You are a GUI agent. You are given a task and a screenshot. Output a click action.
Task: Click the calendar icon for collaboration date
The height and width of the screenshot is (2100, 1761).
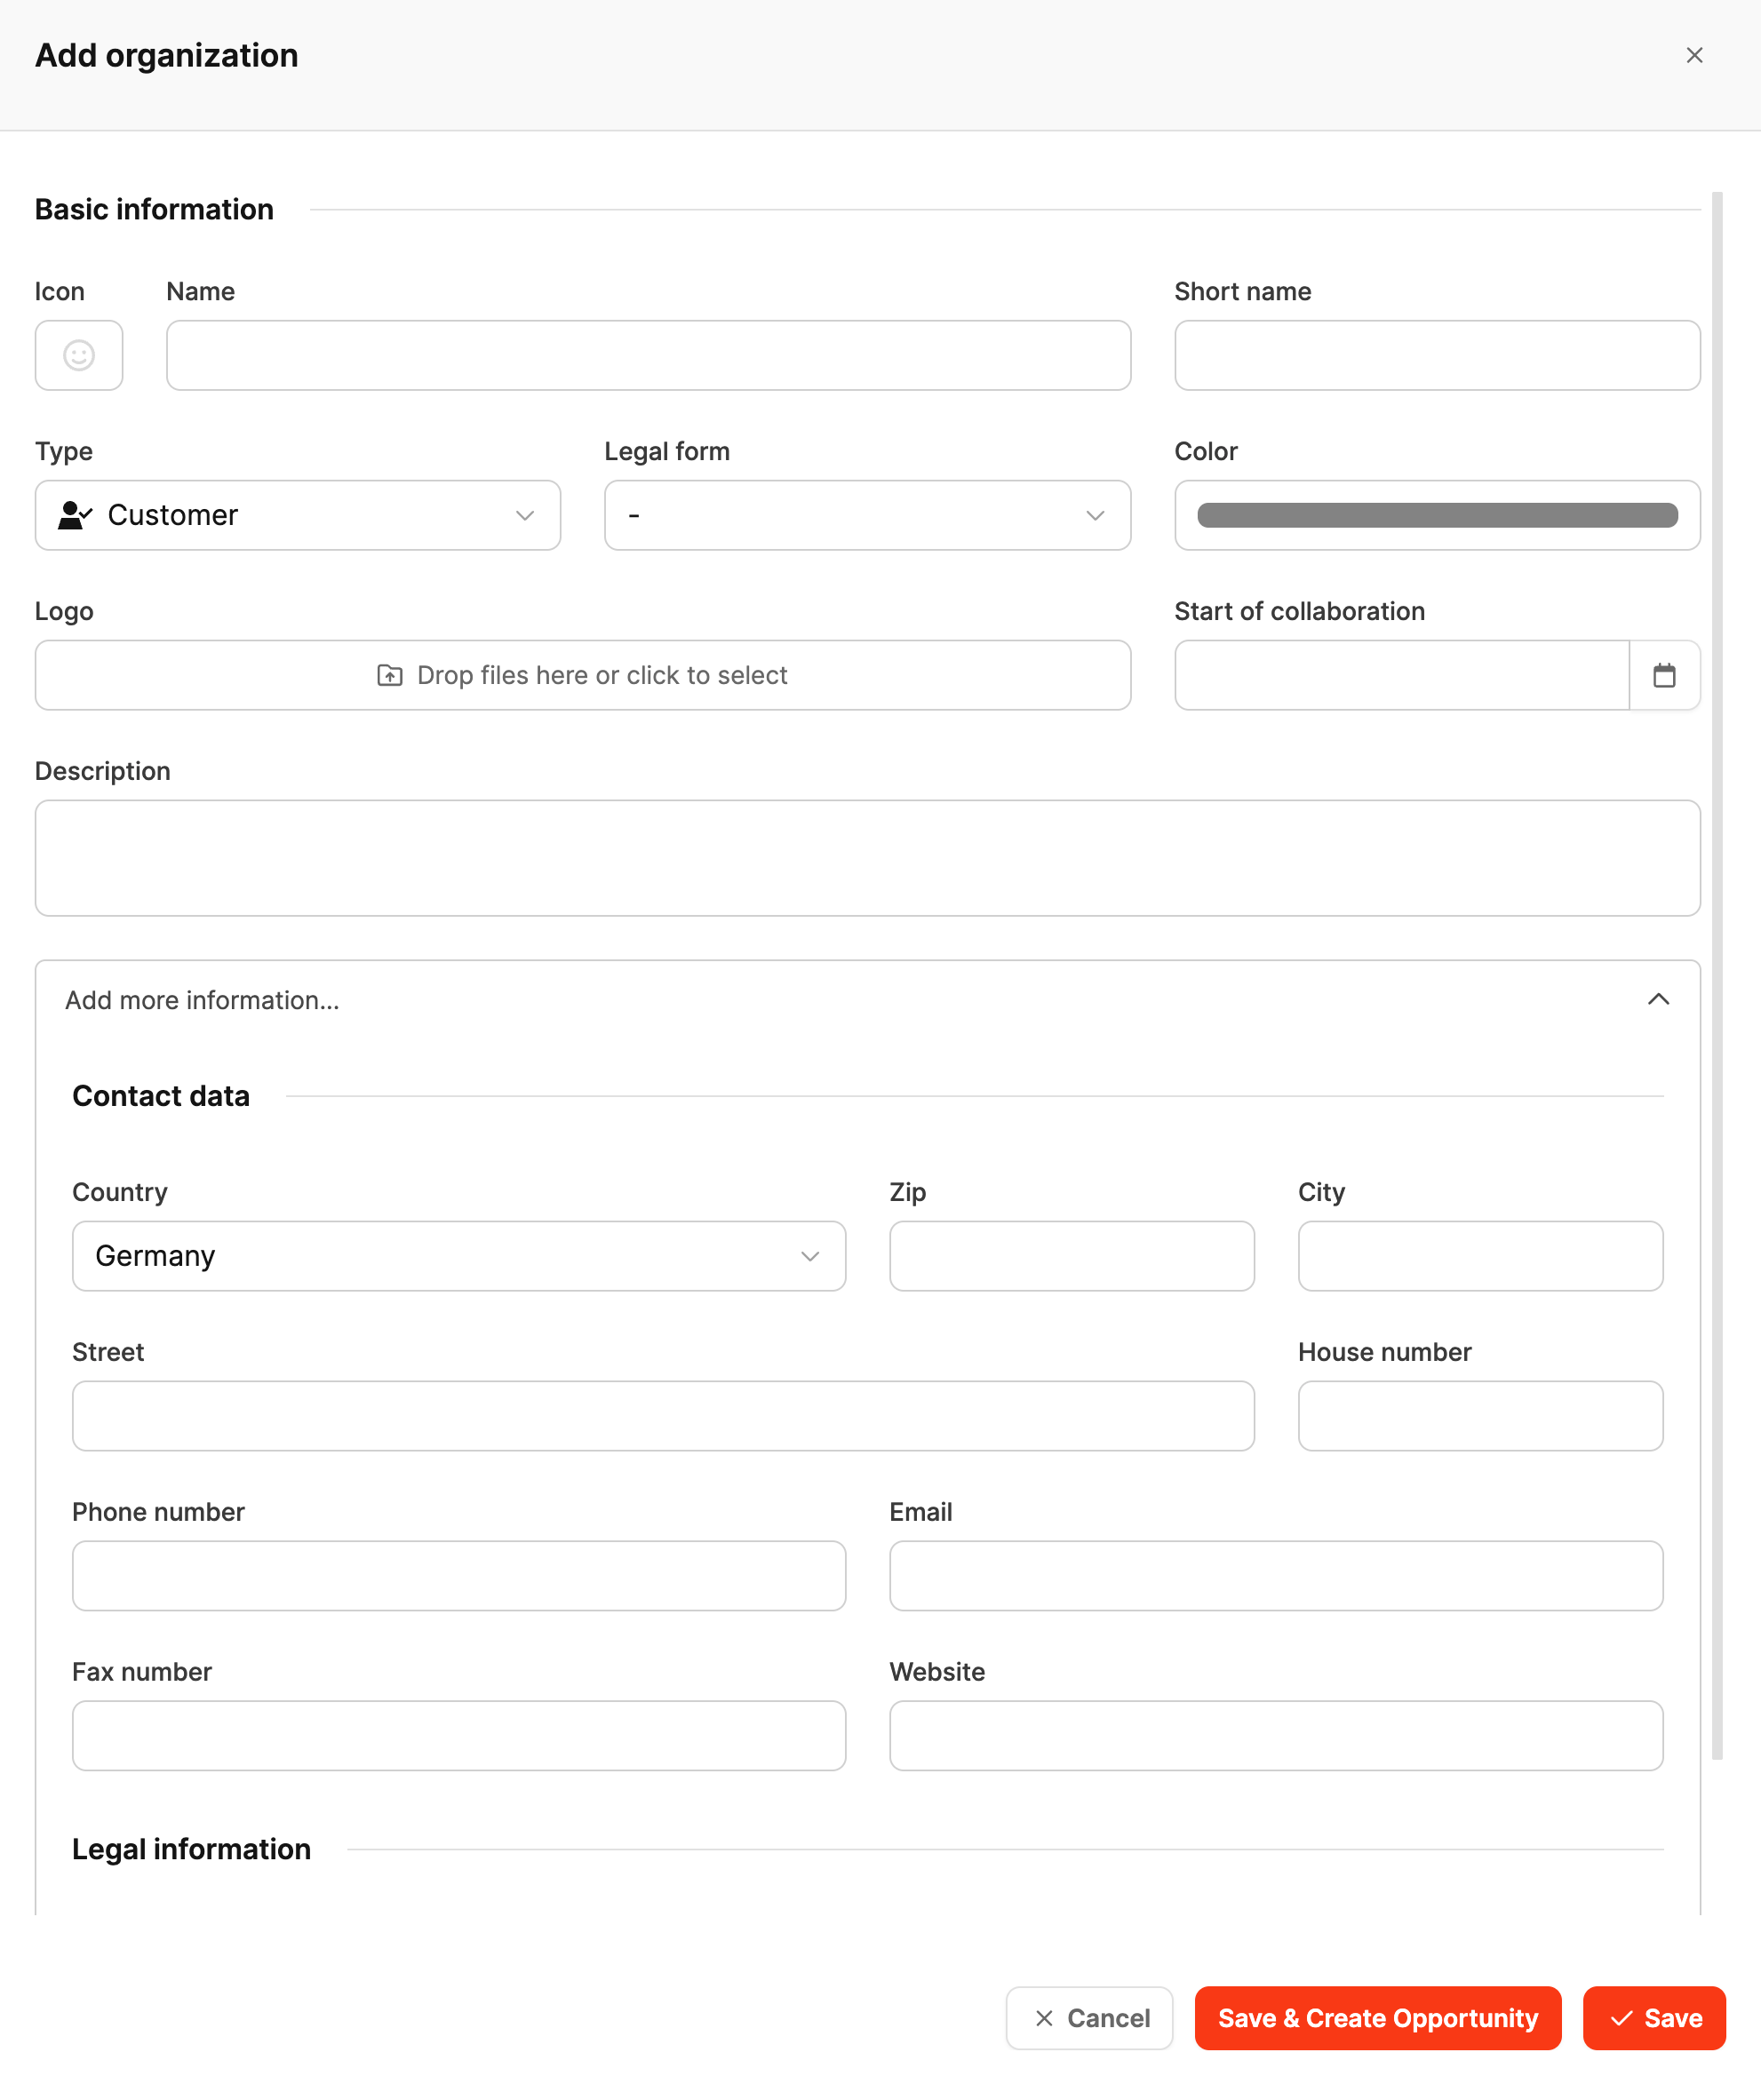[1664, 675]
